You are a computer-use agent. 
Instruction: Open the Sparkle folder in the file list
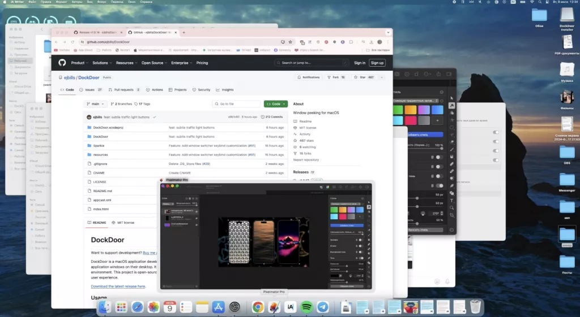click(99, 146)
